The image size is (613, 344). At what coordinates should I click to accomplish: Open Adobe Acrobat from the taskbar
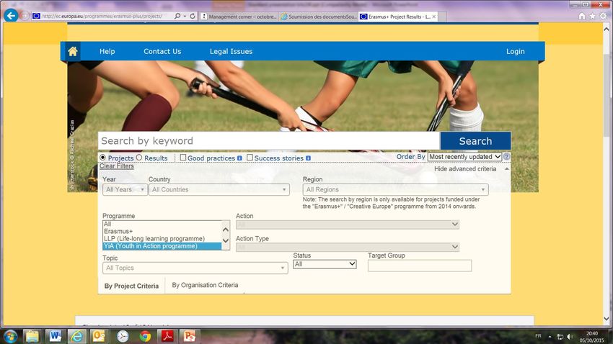pos(167,336)
